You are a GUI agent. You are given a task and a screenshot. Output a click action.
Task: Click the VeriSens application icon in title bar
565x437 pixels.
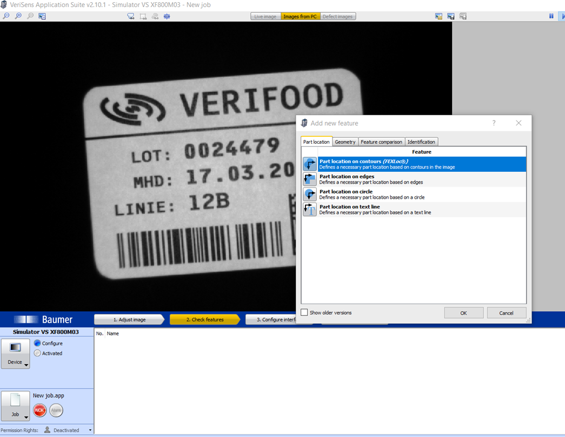[x=4, y=5]
